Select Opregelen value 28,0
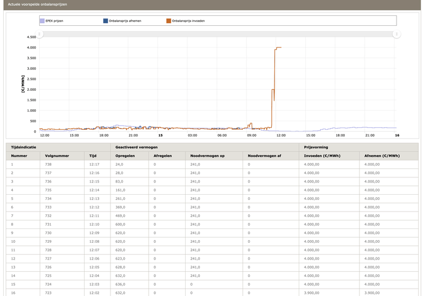 (119, 173)
